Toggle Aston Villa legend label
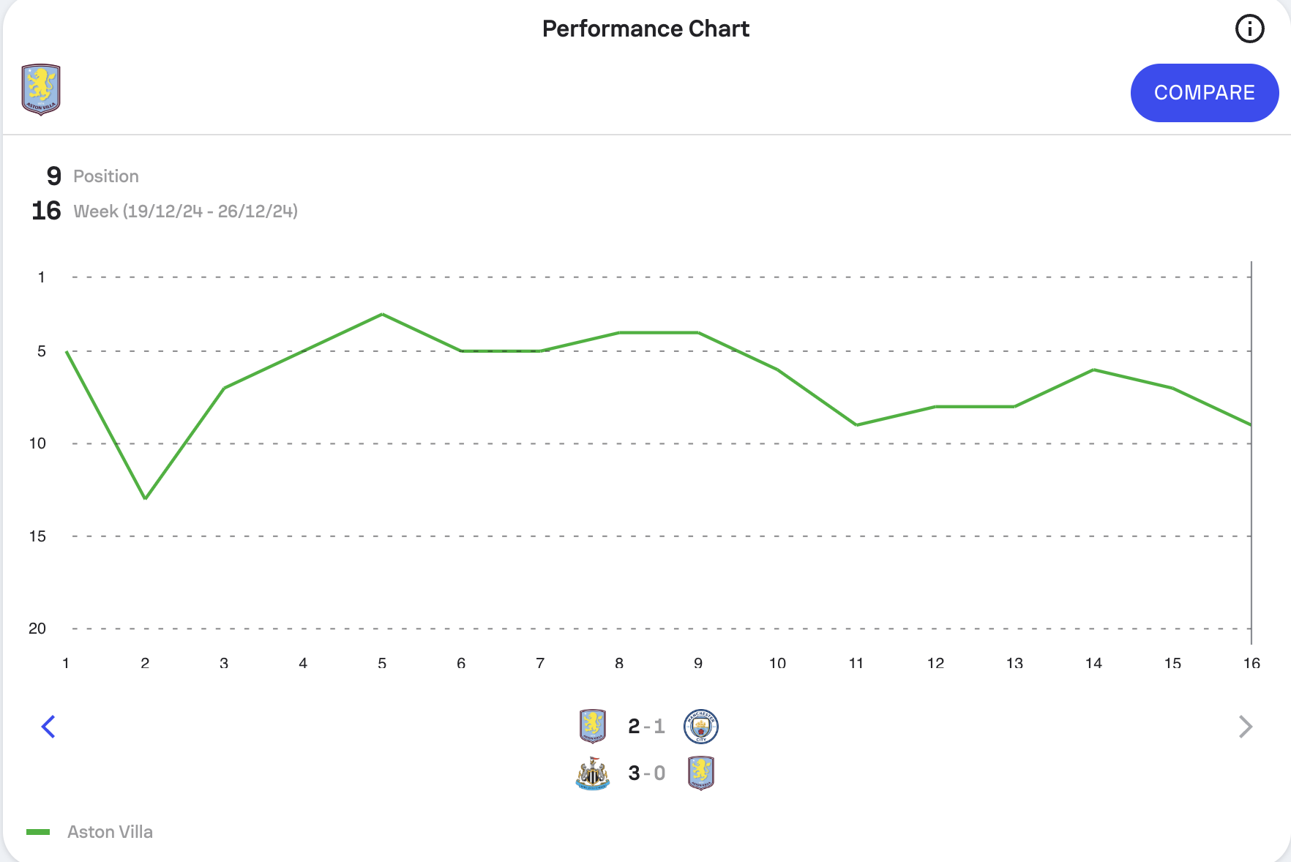 point(110,832)
